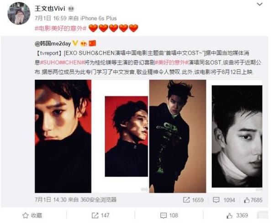
Task: Open #SUHO# hashtag link
Action: (x=50, y=63)
